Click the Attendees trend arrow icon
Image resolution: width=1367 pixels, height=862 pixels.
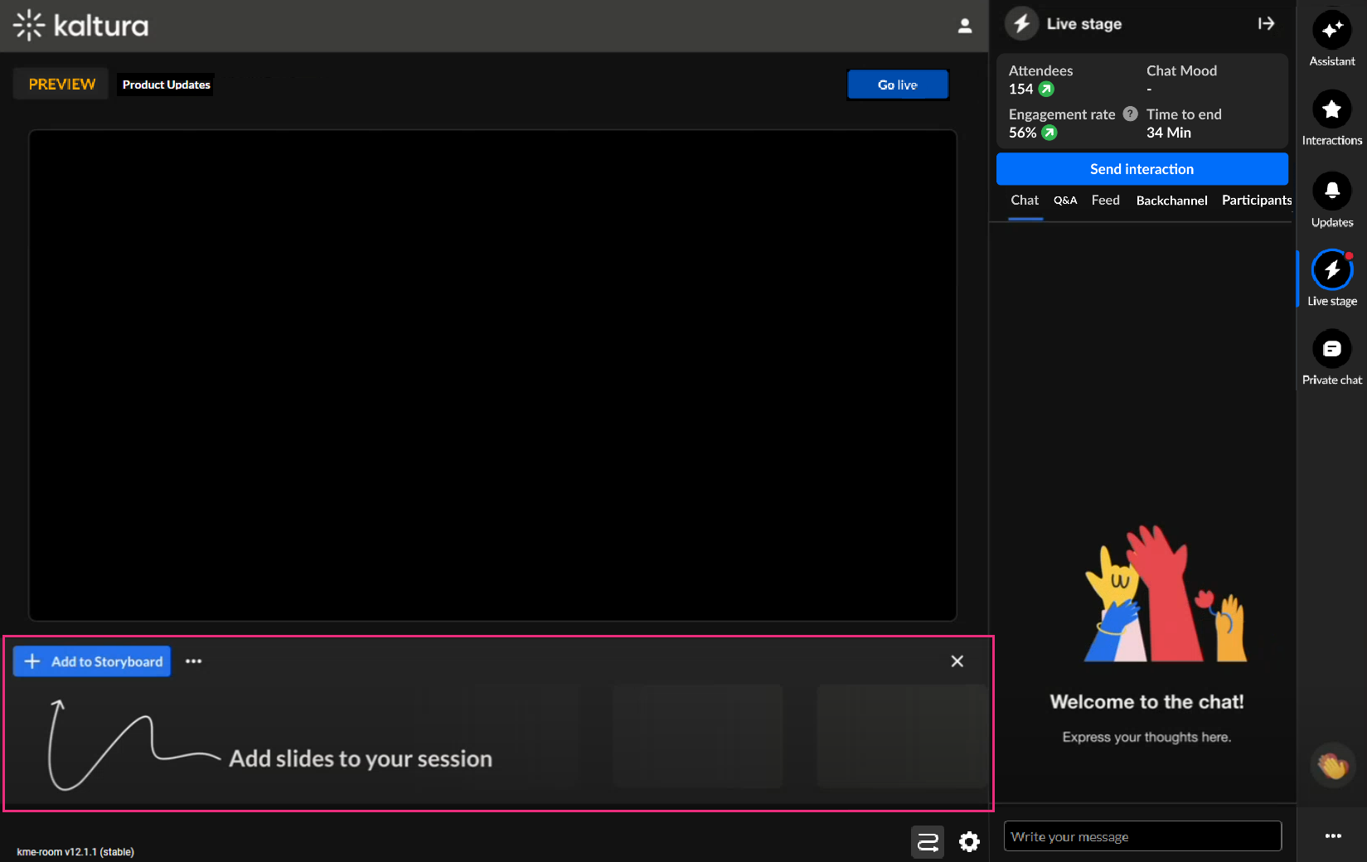pos(1046,90)
